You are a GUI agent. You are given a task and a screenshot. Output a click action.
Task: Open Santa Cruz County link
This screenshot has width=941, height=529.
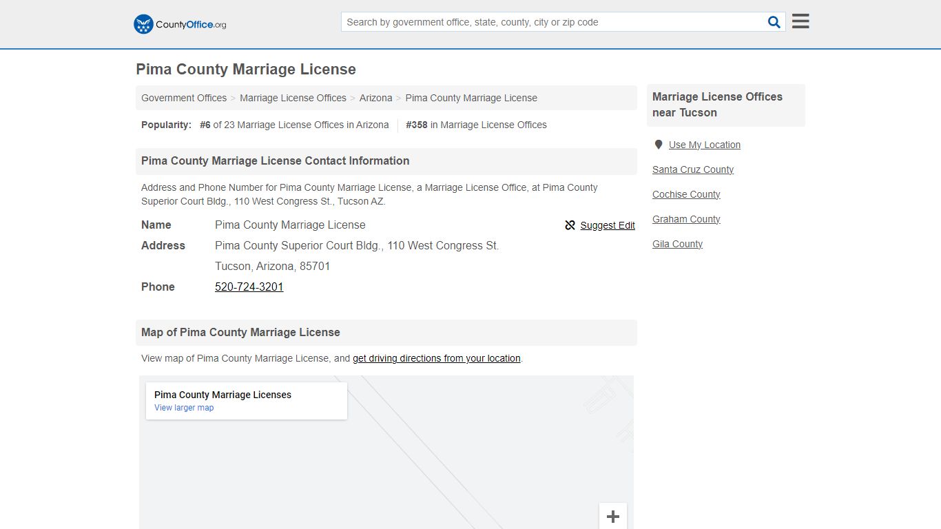(x=693, y=169)
